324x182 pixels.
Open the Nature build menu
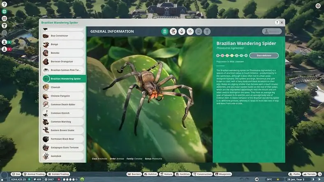click(x=166, y=174)
